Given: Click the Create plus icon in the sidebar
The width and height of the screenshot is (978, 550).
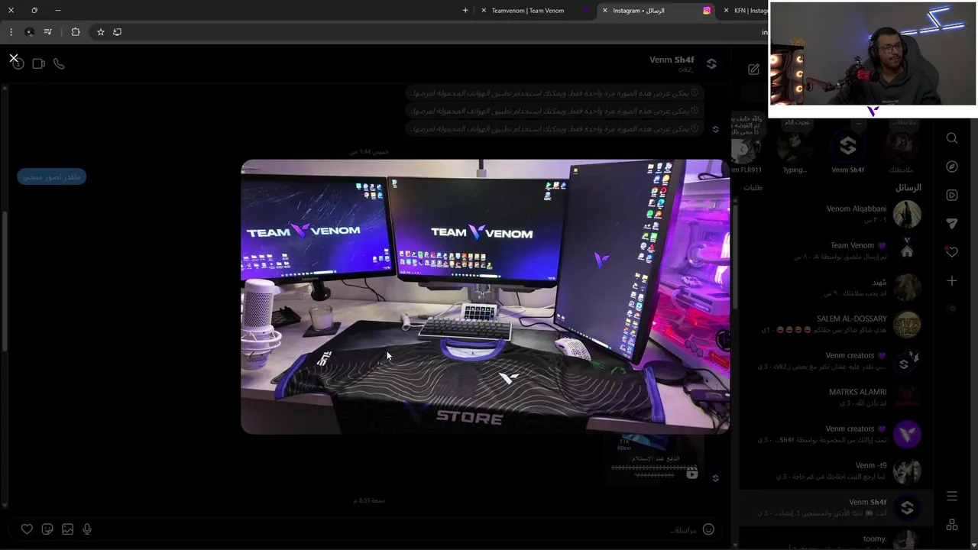Looking at the screenshot, I should [x=952, y=281].
